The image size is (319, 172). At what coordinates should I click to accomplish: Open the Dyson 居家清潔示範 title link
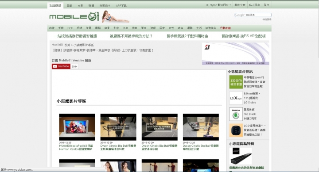coord(159,147)
